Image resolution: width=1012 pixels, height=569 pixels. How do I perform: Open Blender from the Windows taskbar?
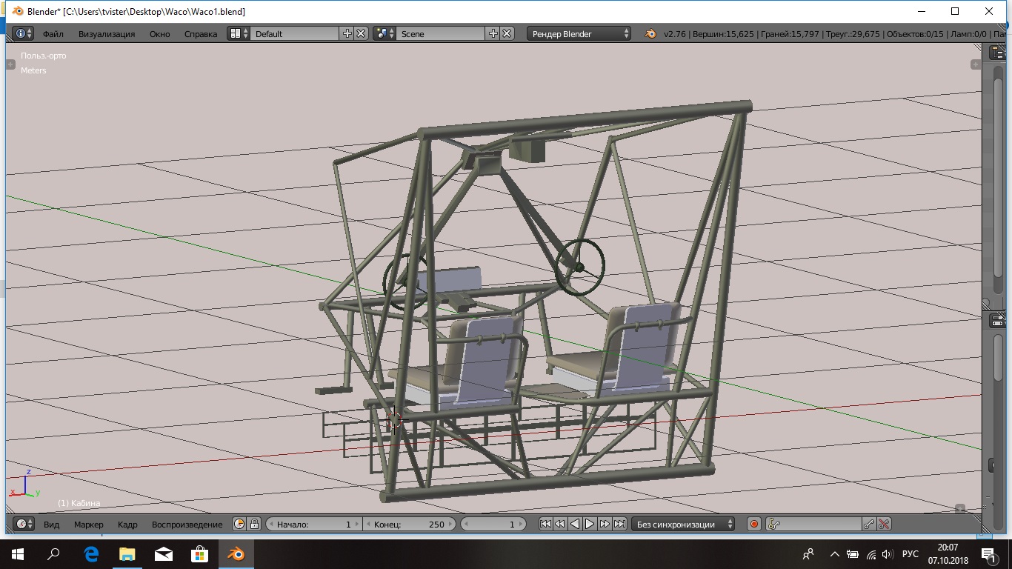click(x=236, y=553)
